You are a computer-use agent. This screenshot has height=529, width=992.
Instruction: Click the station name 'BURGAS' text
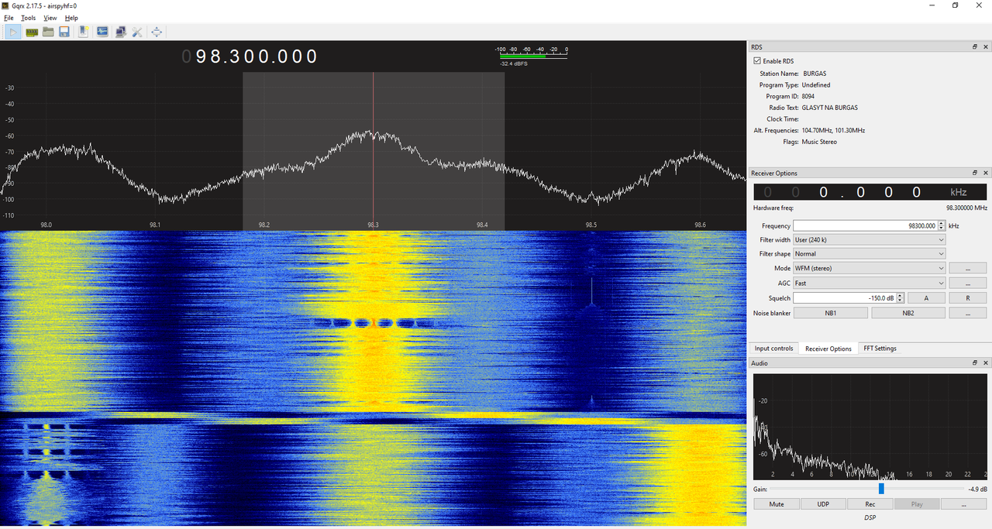[815, 74]
